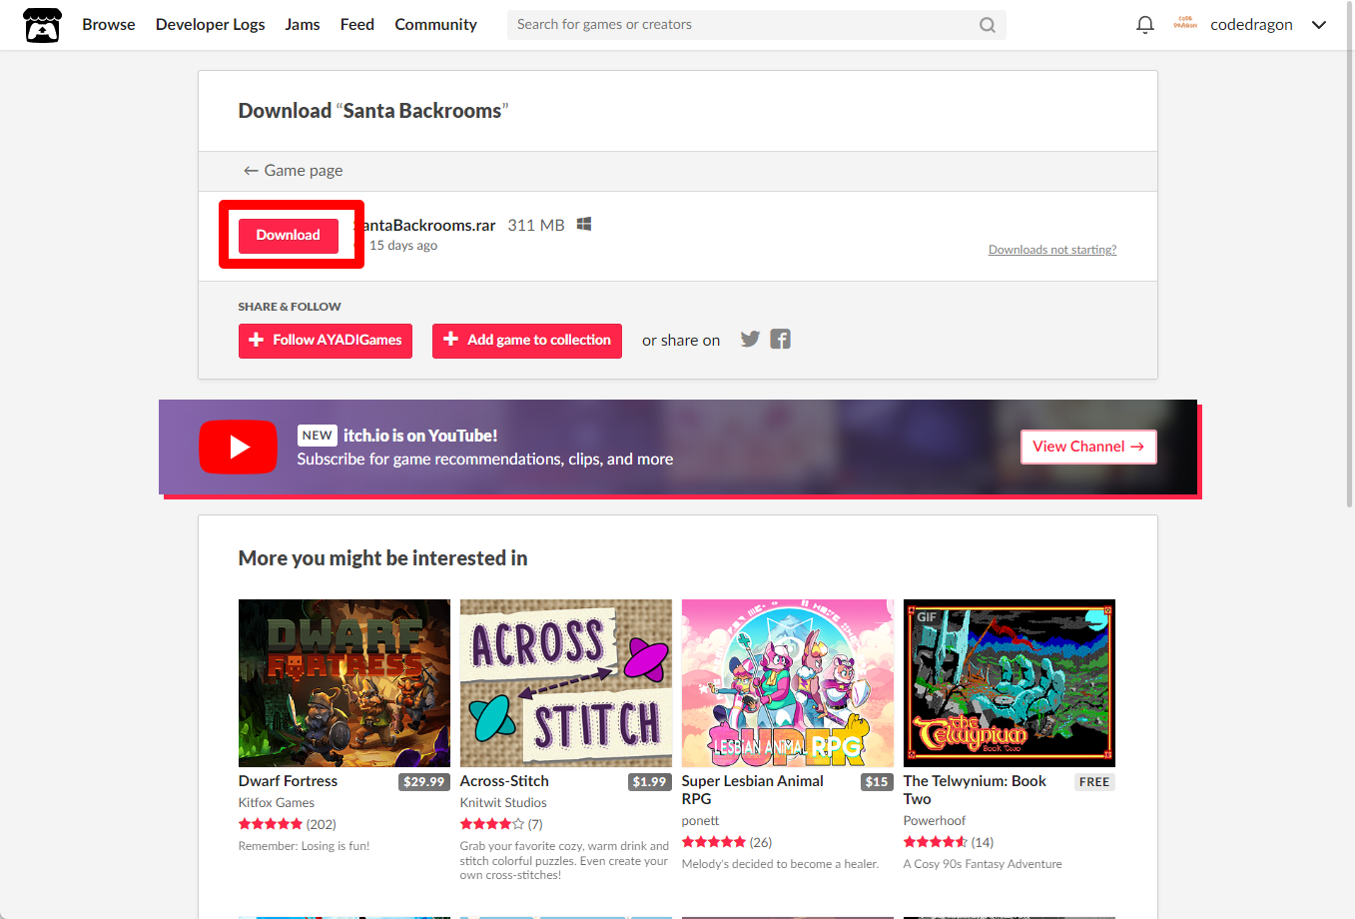
Task: Click the codedragon username
Action: [1251, 25]
